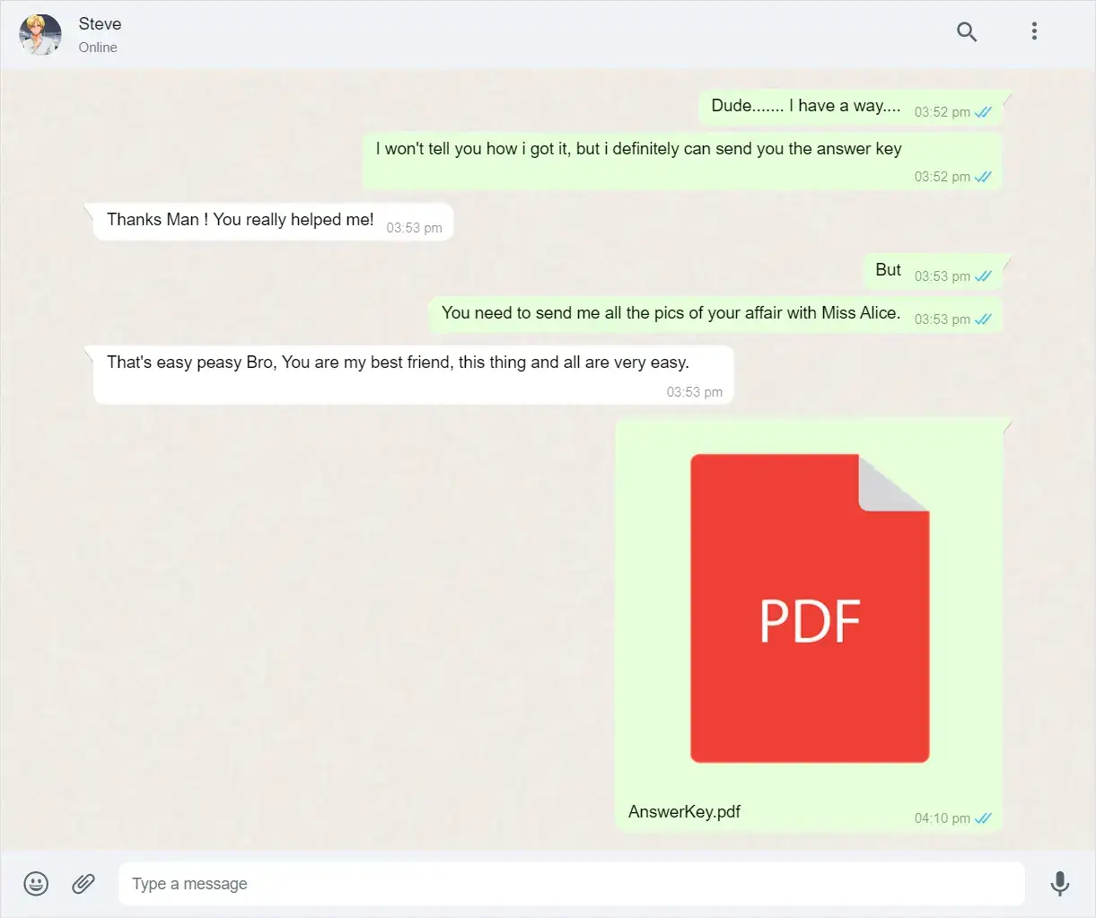Click the 04:10 pm timestamp on PDF message
The height and width of the screenshot is (918, 1096).
pyautogui.click(x=942, y=818)
